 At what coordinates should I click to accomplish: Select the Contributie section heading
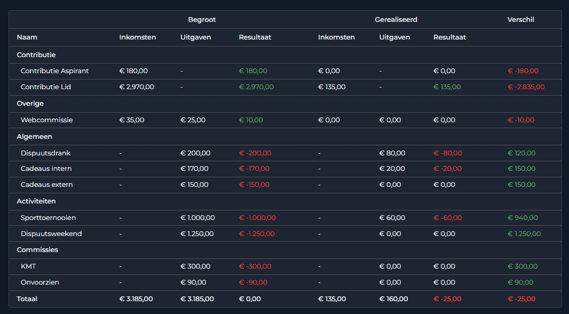click(x=36, y=55)
